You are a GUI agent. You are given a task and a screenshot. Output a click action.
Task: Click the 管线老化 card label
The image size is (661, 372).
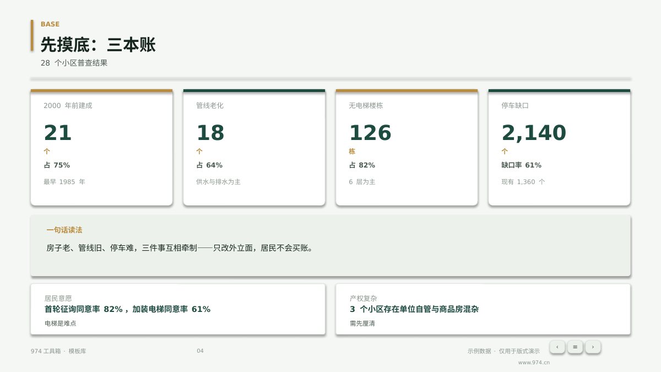tap(210, 105)
